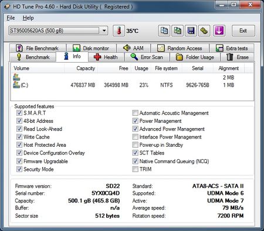
Task: Click the purple down-arrow icon
Action: tap(219, 30)
